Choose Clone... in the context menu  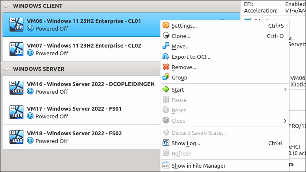click(x=225, y=36)
